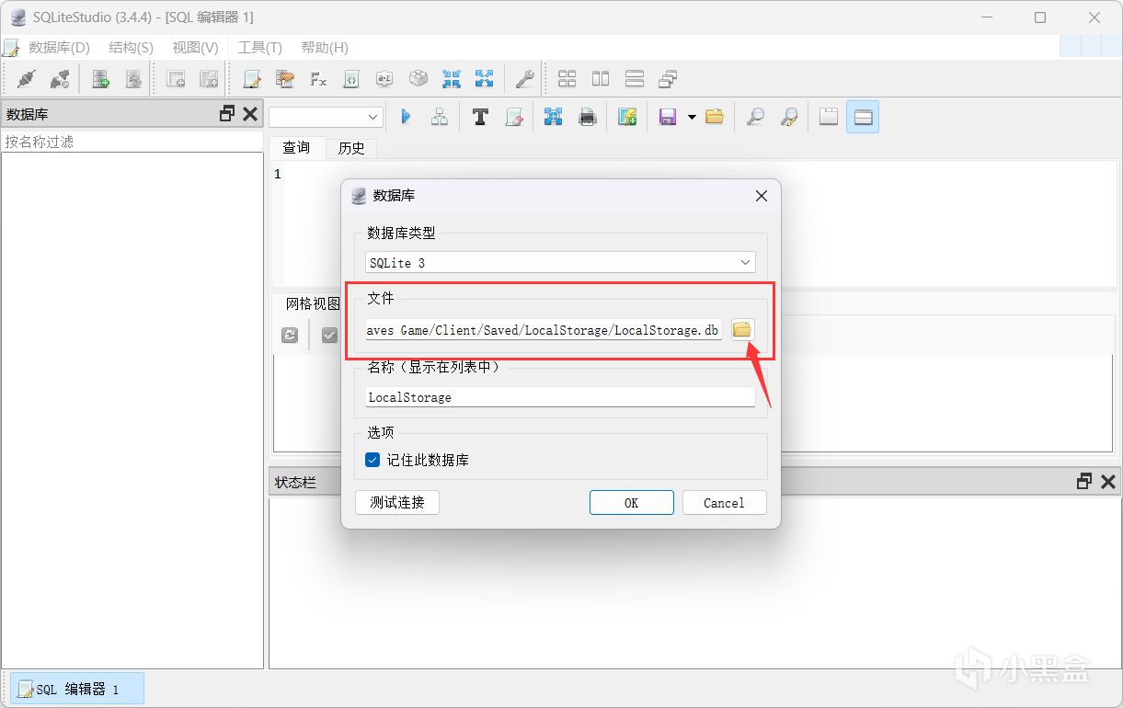Tile windows icon in main toolbar
1123x708 pixels.
(567, 80)
